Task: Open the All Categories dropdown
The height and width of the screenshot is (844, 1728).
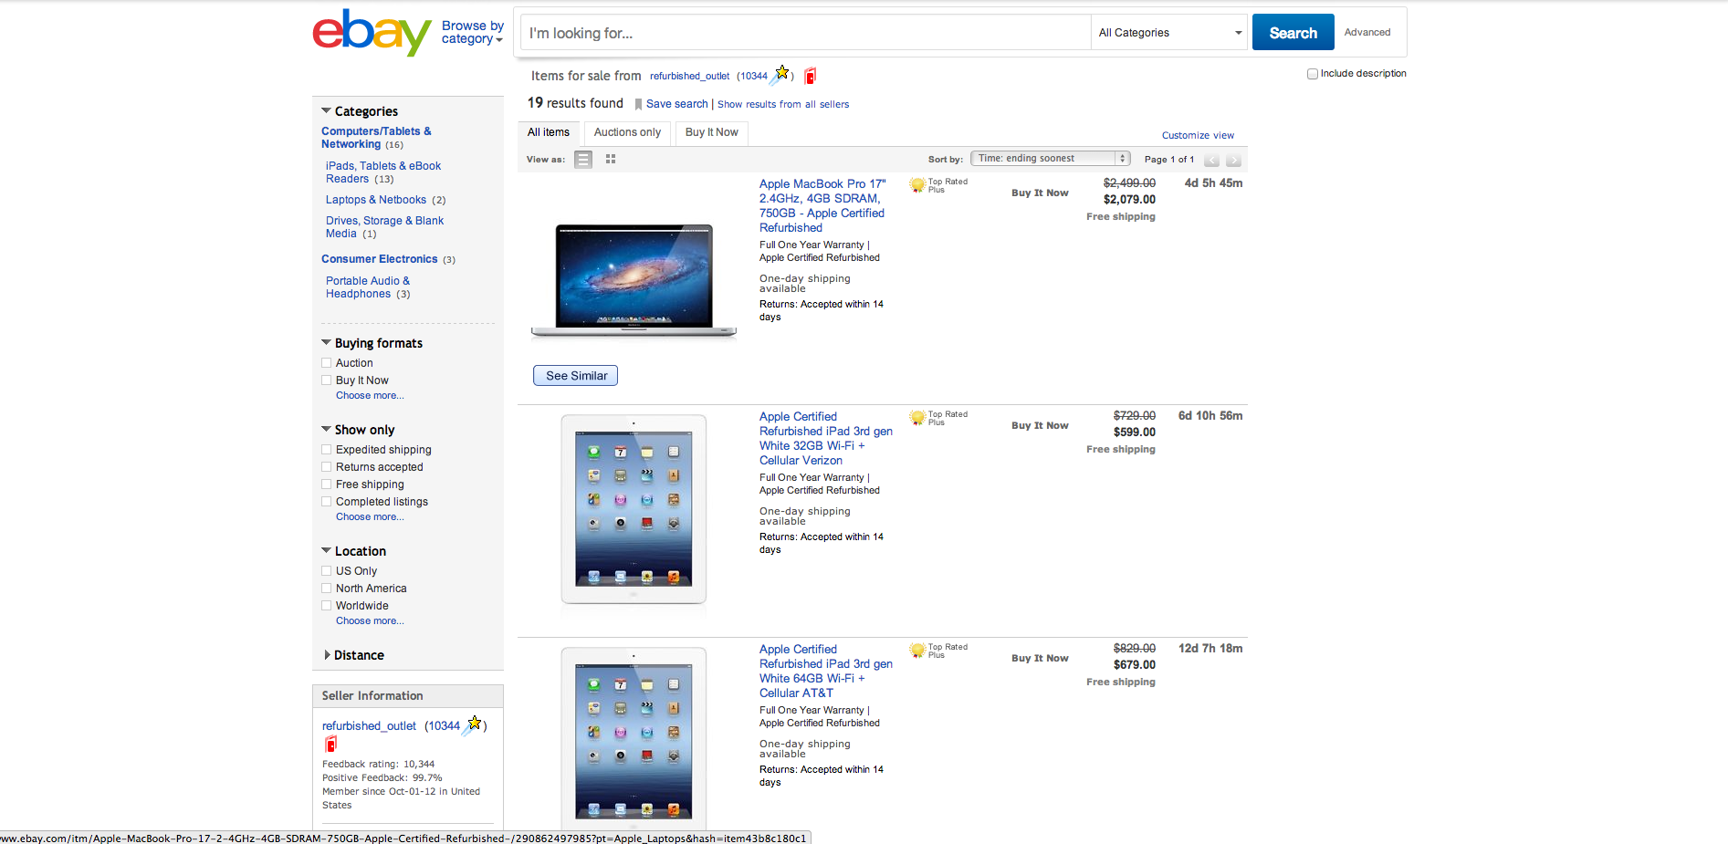Action: coord(1169,33)
